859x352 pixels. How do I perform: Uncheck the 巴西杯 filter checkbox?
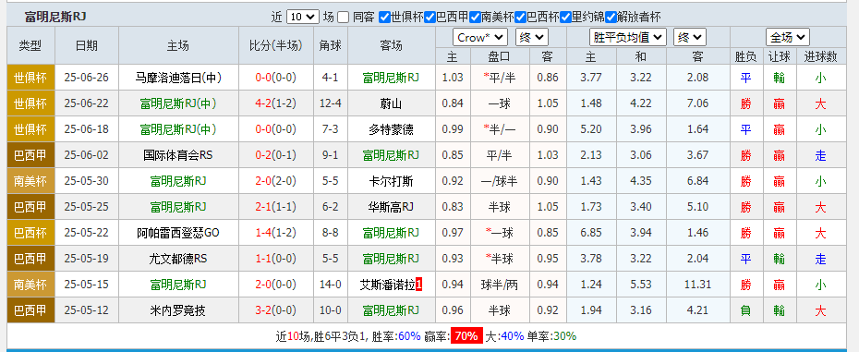[520, 17]
